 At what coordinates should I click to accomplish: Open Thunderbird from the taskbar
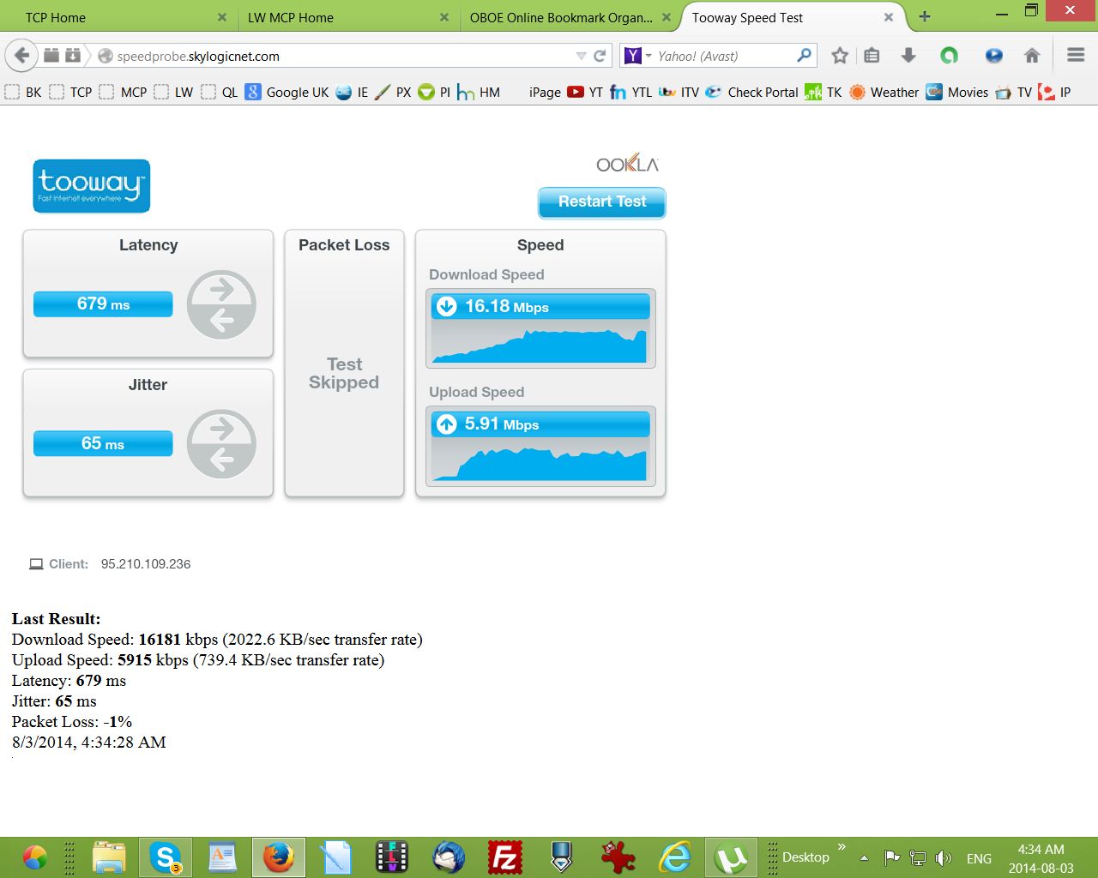tap(449, 857)
